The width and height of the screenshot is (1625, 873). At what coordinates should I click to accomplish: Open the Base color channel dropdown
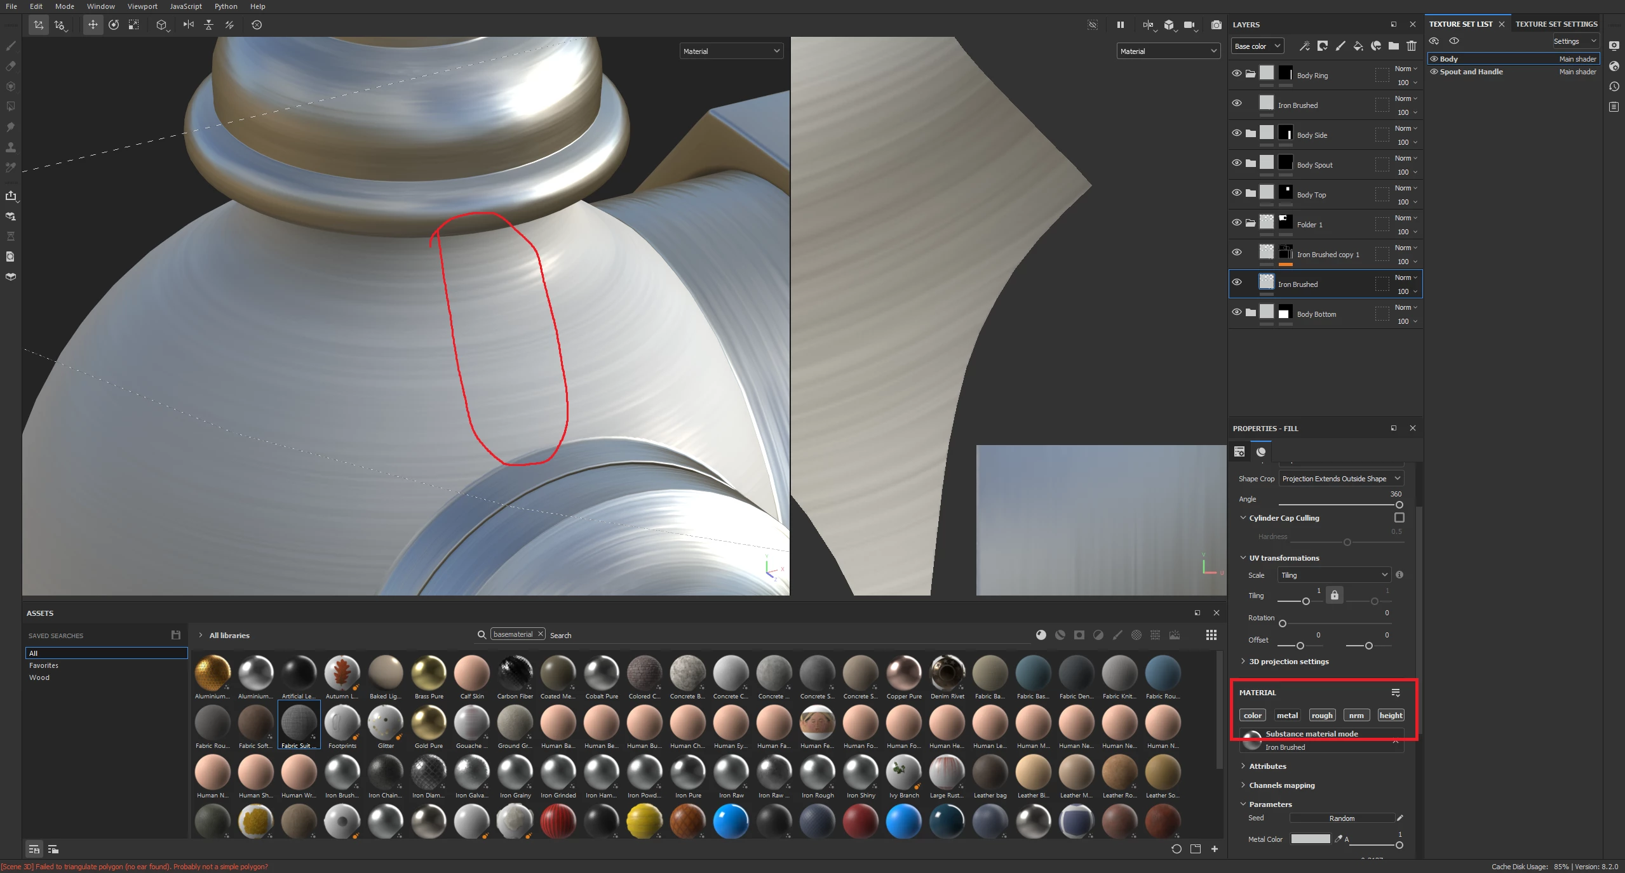[x=1257, y=46]
